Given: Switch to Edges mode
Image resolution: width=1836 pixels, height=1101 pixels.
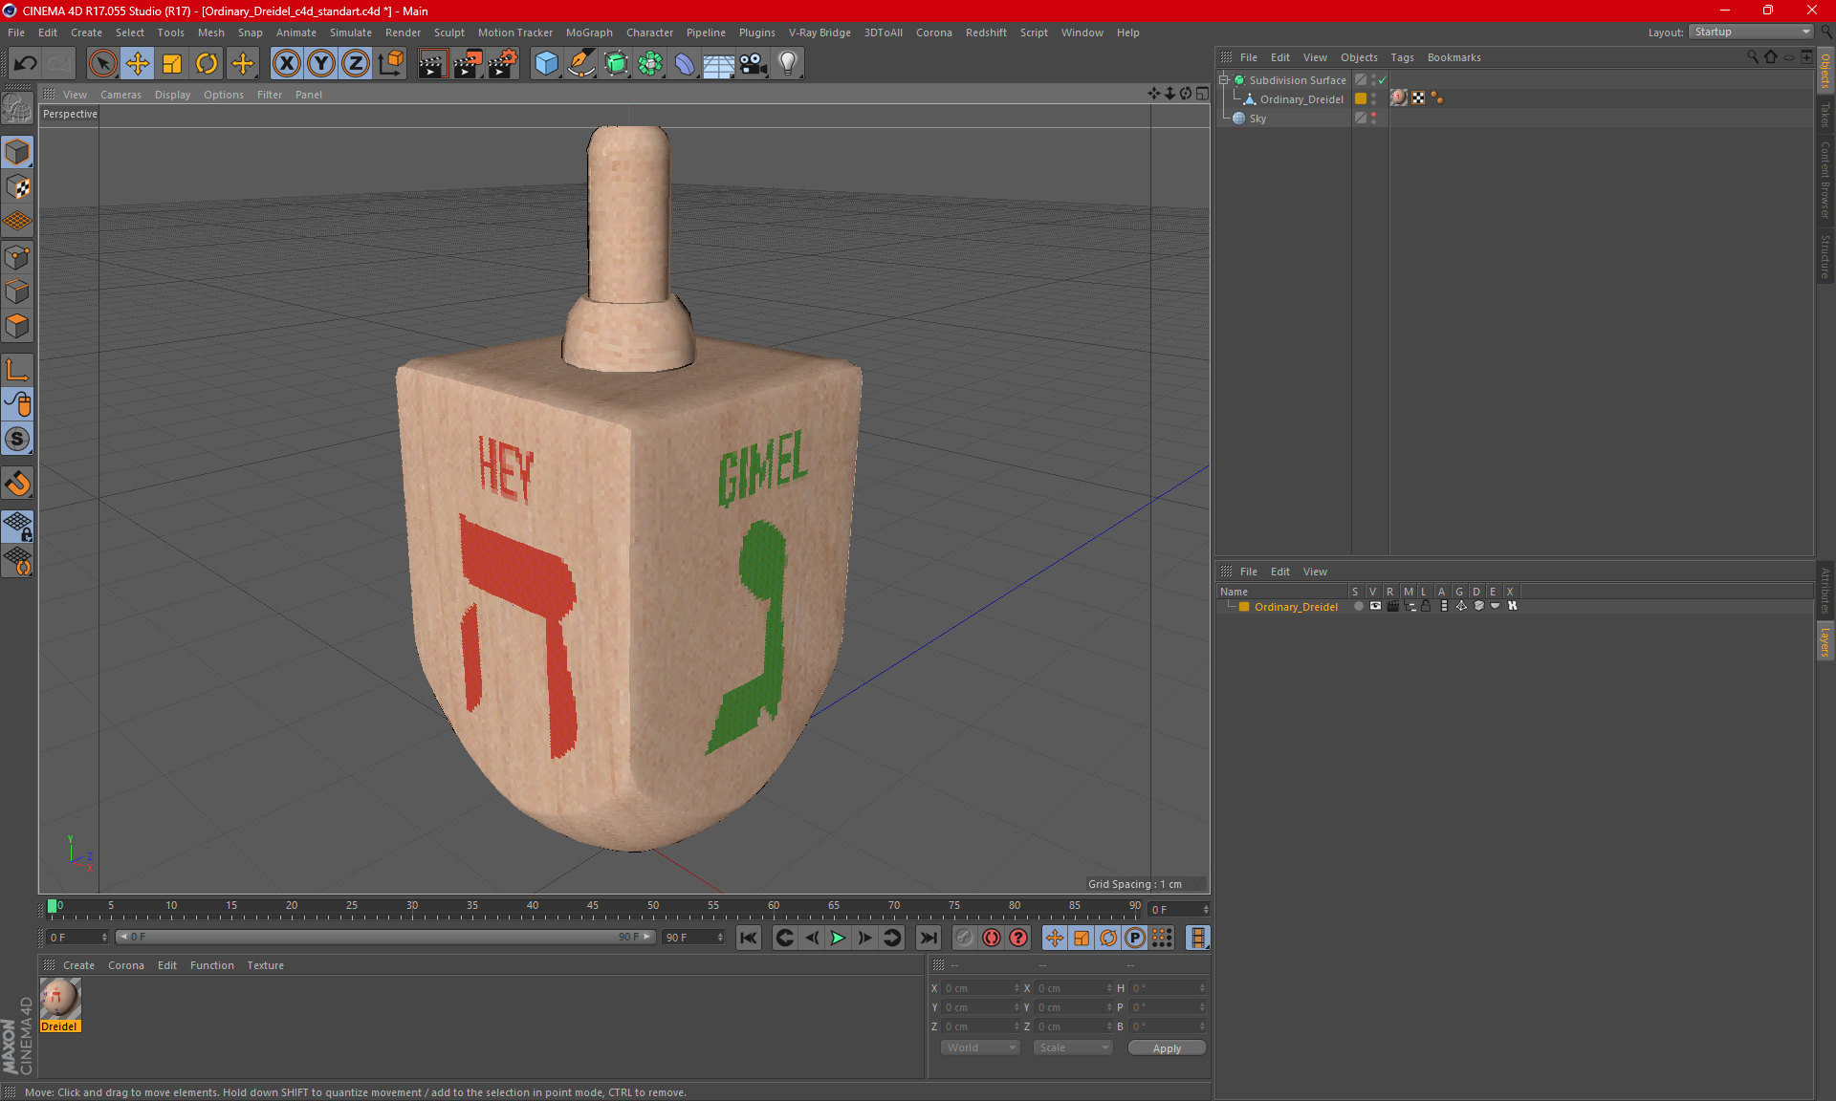Looking at the screenshot, I should point(17,291).
